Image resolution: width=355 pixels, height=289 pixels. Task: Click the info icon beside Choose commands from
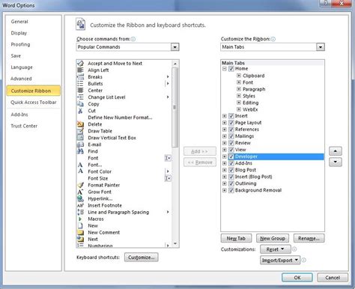tap(133, 39)
